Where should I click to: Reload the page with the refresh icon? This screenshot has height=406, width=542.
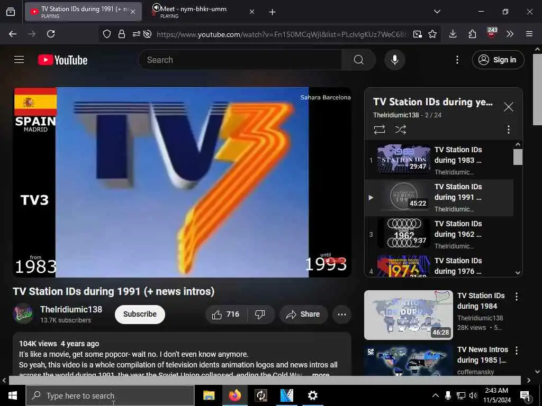click(x=51, y=34)
